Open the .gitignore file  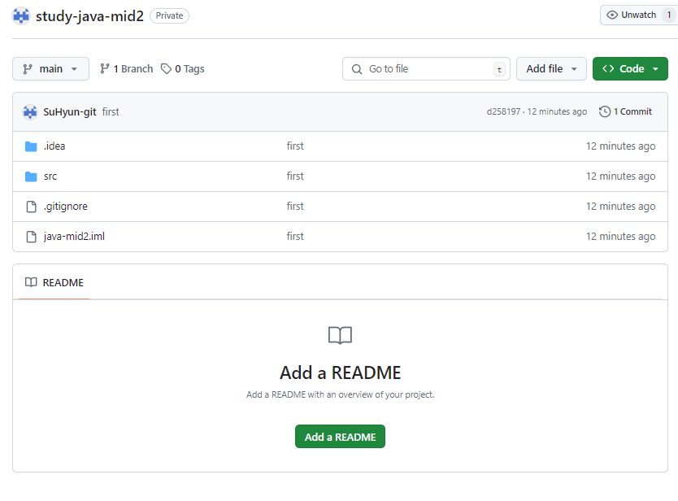coord(66,207)
